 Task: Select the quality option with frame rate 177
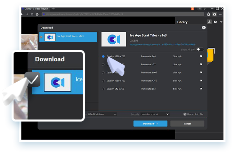tap(103, 65)
